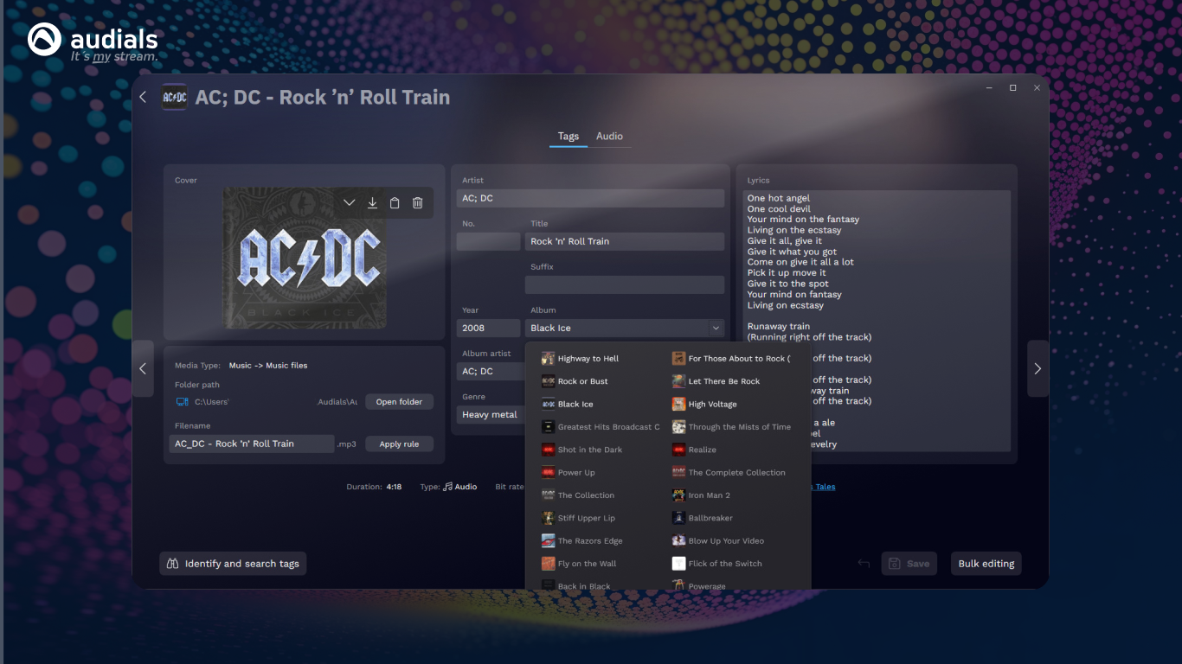Switch to the Tags tab
The width and height of the screenshot is (1182, 664).
coord(568,136)
